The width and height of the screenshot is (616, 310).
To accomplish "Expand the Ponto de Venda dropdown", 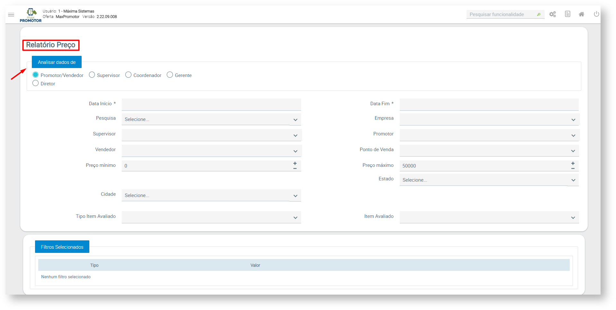I will click(489, 151).
